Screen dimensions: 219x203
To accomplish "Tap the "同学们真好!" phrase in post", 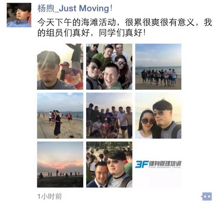I will coord(123,33).
